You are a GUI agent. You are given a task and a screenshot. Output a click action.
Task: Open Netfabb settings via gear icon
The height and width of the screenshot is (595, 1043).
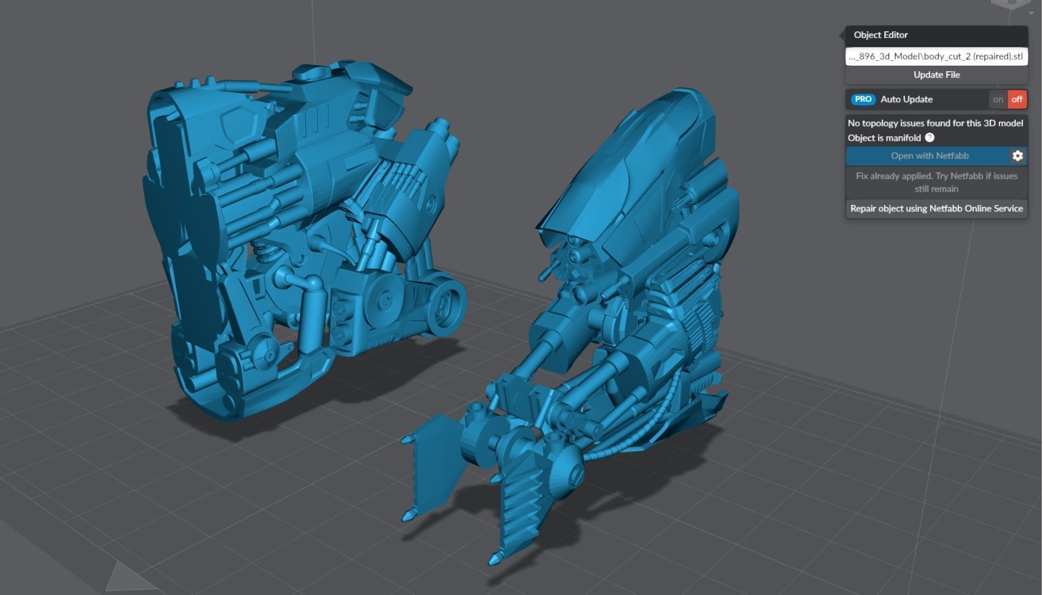pos(1017,156)
